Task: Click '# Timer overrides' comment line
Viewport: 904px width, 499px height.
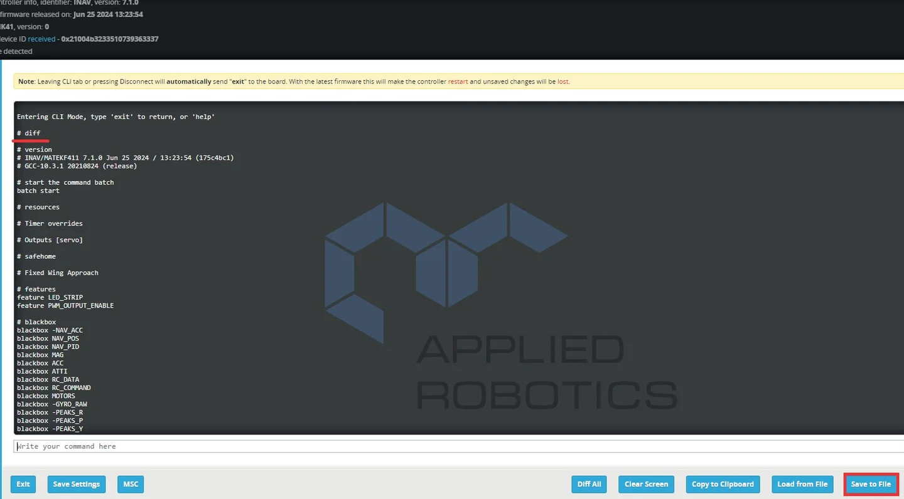Action: pos(50,223)
